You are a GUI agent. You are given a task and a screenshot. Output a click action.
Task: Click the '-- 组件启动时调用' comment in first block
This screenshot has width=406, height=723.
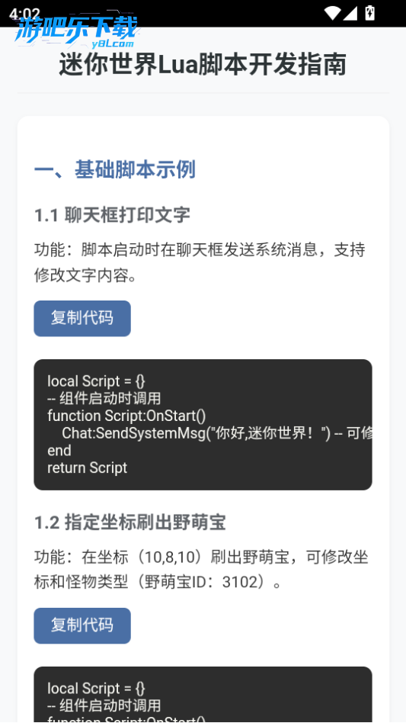pos(104,398)
